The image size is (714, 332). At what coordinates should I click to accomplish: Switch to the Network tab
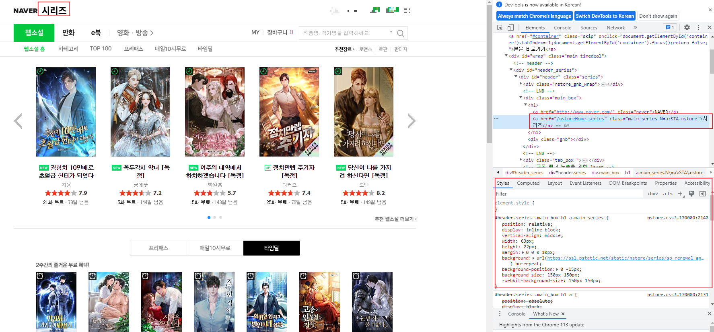point(616,28)
